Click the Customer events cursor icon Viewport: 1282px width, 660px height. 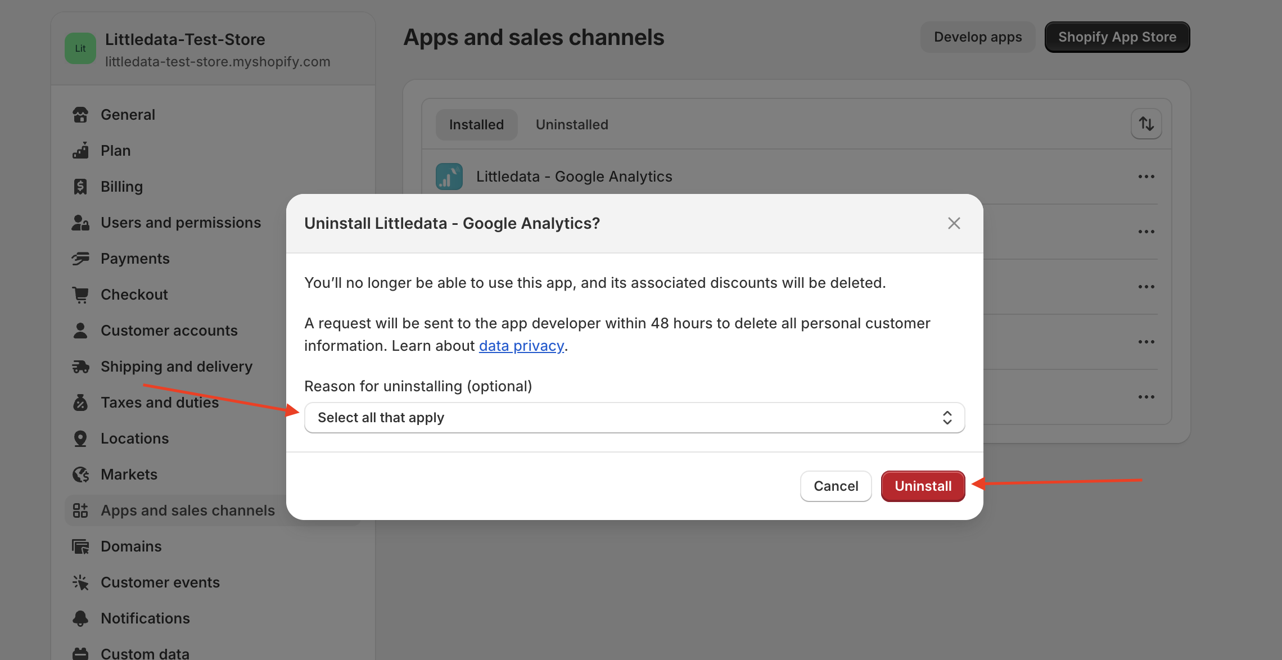[x=80, y=582]
